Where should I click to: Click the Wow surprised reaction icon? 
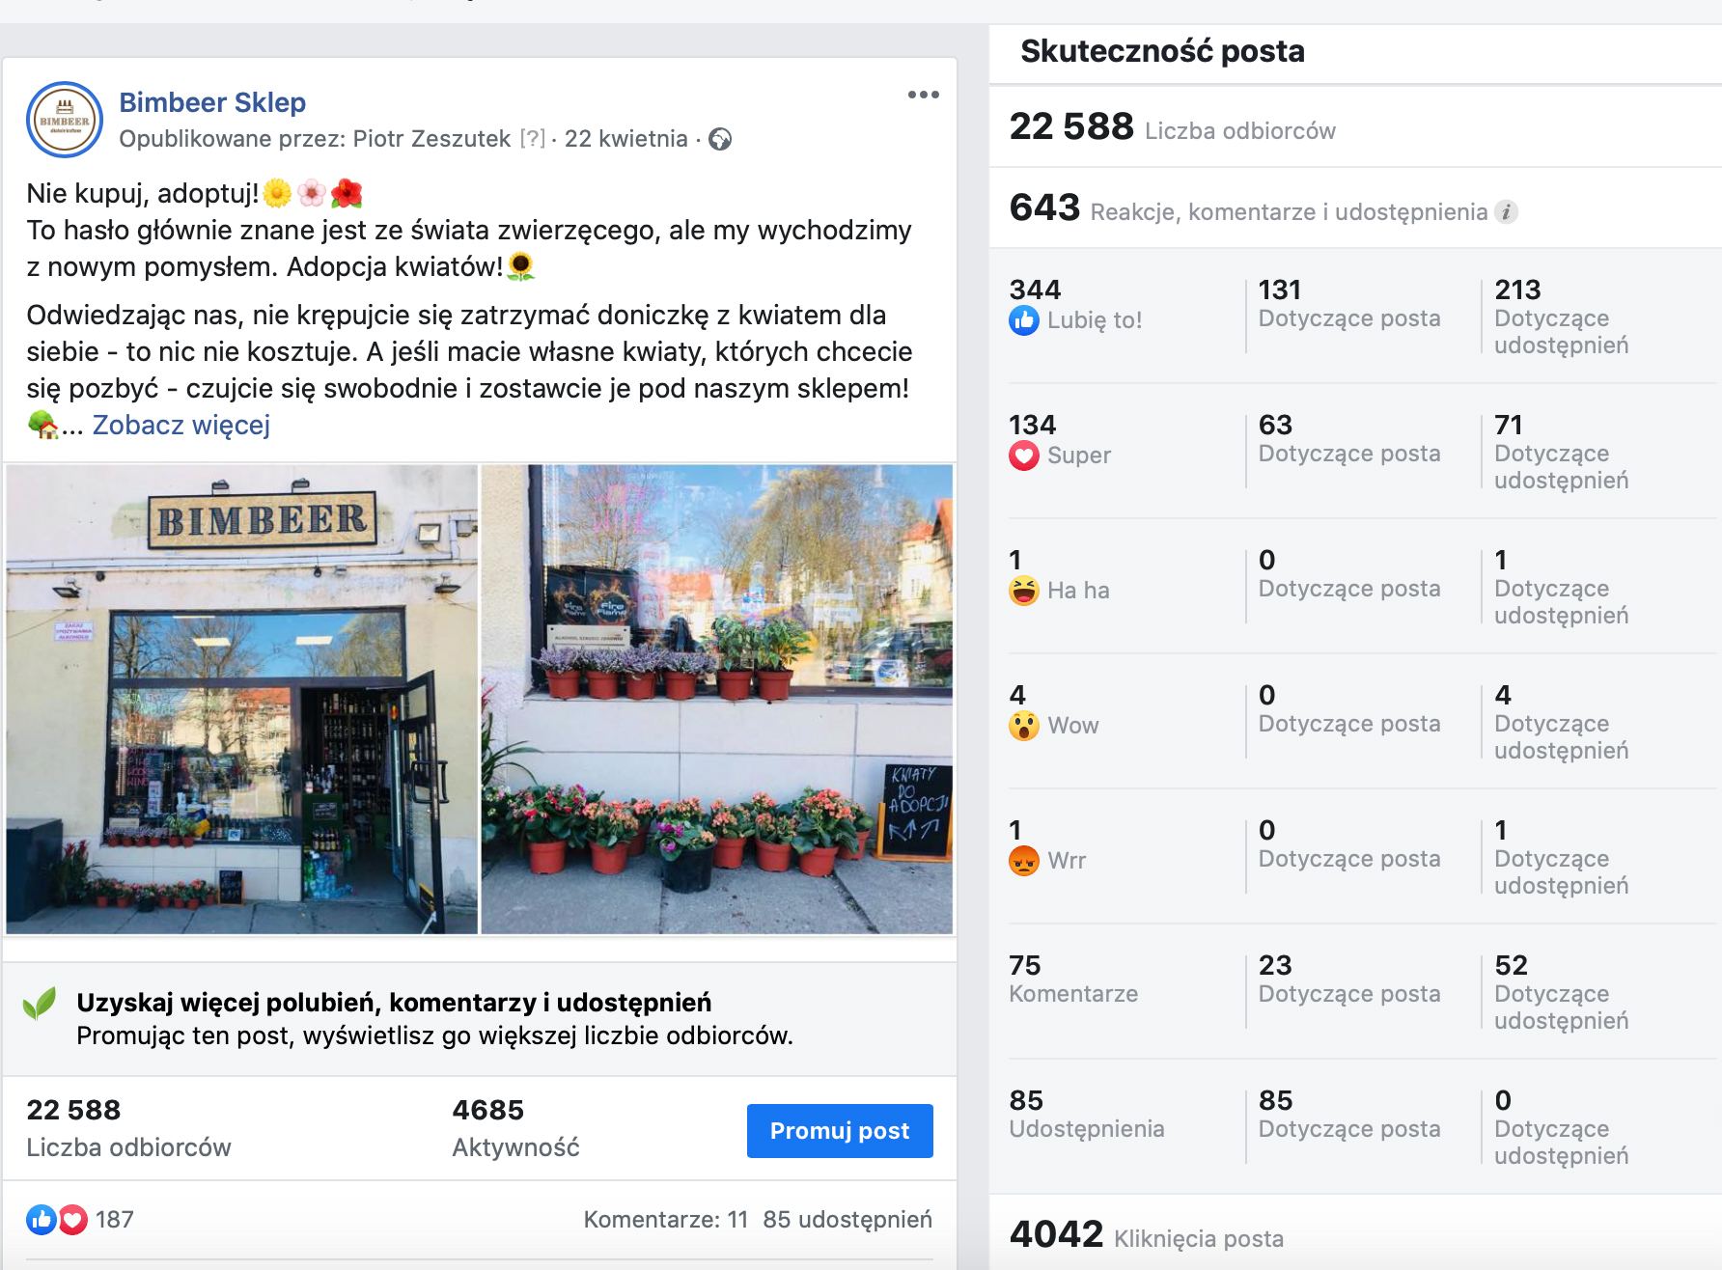[x=1024, y=726]
